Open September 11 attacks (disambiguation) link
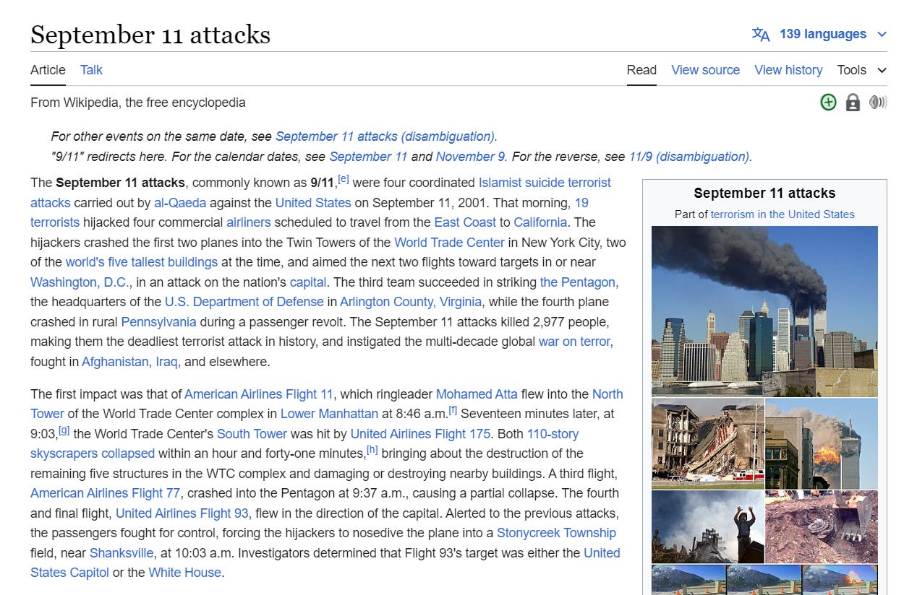The image size is (904, 595). [x=385, y=136]
